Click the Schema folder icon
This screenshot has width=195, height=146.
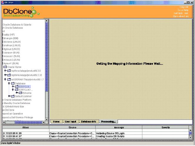pos(20,93)
